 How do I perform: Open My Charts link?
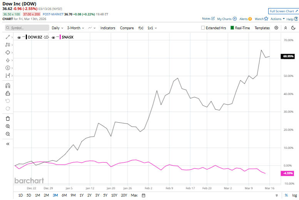227,19
